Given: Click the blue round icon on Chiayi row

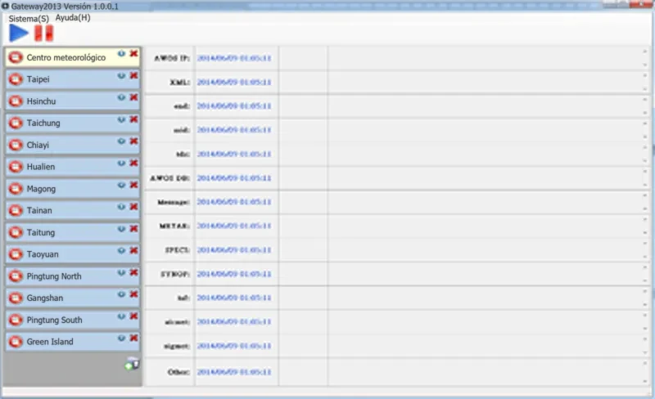Looking at the screenshot, I should 121,141.
